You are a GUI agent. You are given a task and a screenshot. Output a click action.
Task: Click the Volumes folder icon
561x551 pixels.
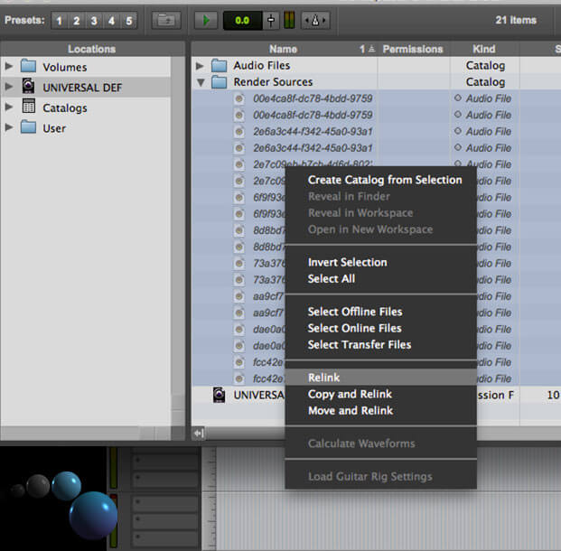click(28, 67)
